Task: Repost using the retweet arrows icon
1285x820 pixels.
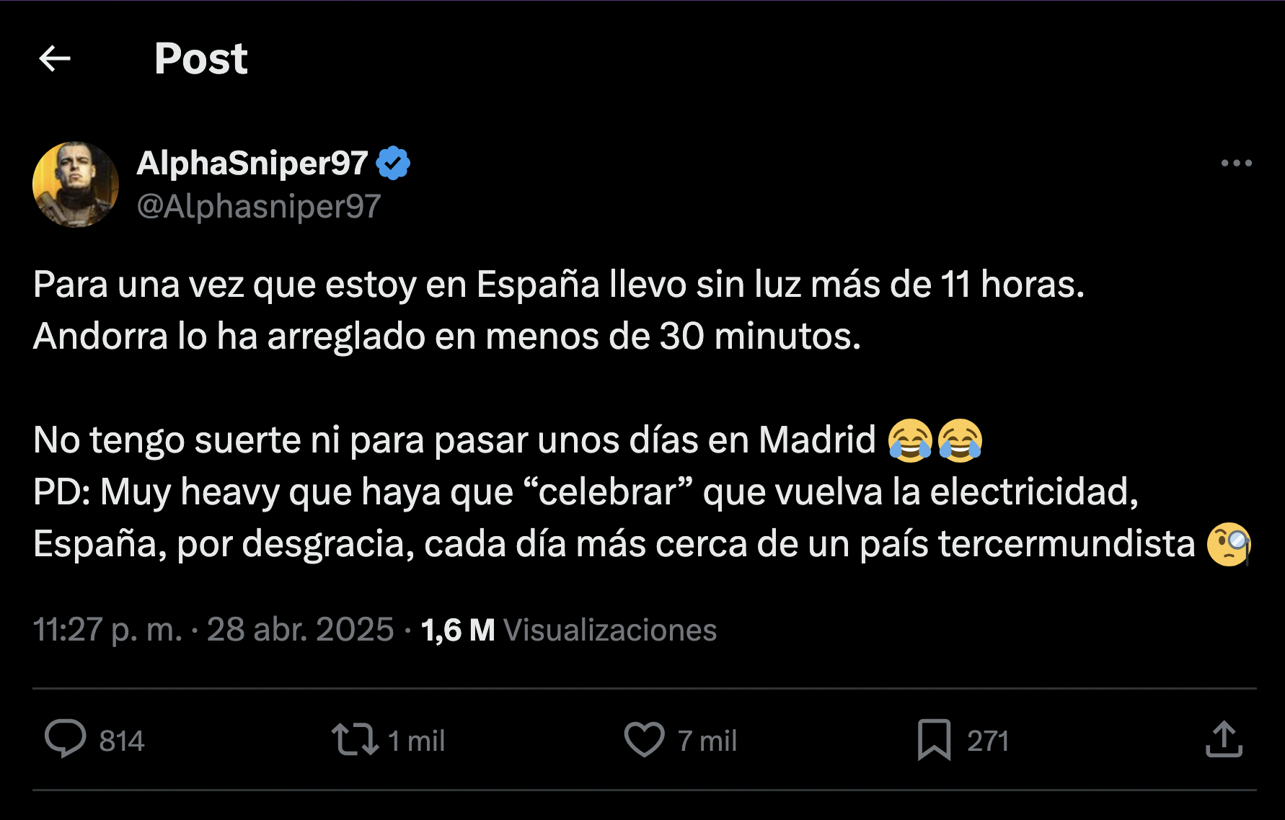Action: tap(355, 739)
